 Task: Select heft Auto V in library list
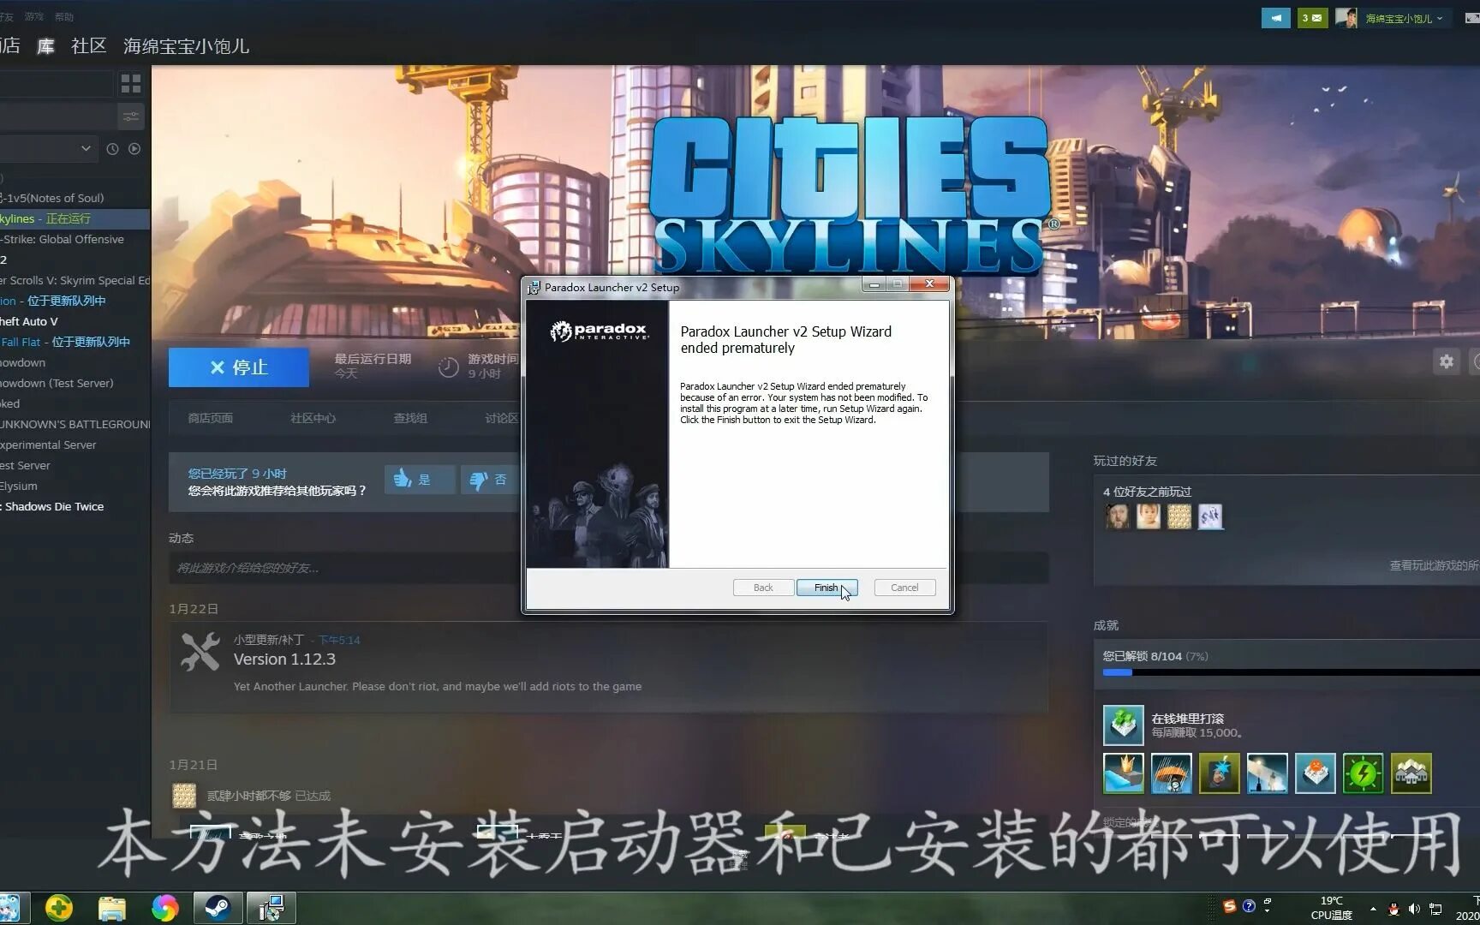[75, 321]
